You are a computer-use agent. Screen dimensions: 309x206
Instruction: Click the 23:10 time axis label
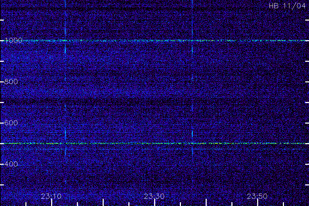tap(51, 196)
